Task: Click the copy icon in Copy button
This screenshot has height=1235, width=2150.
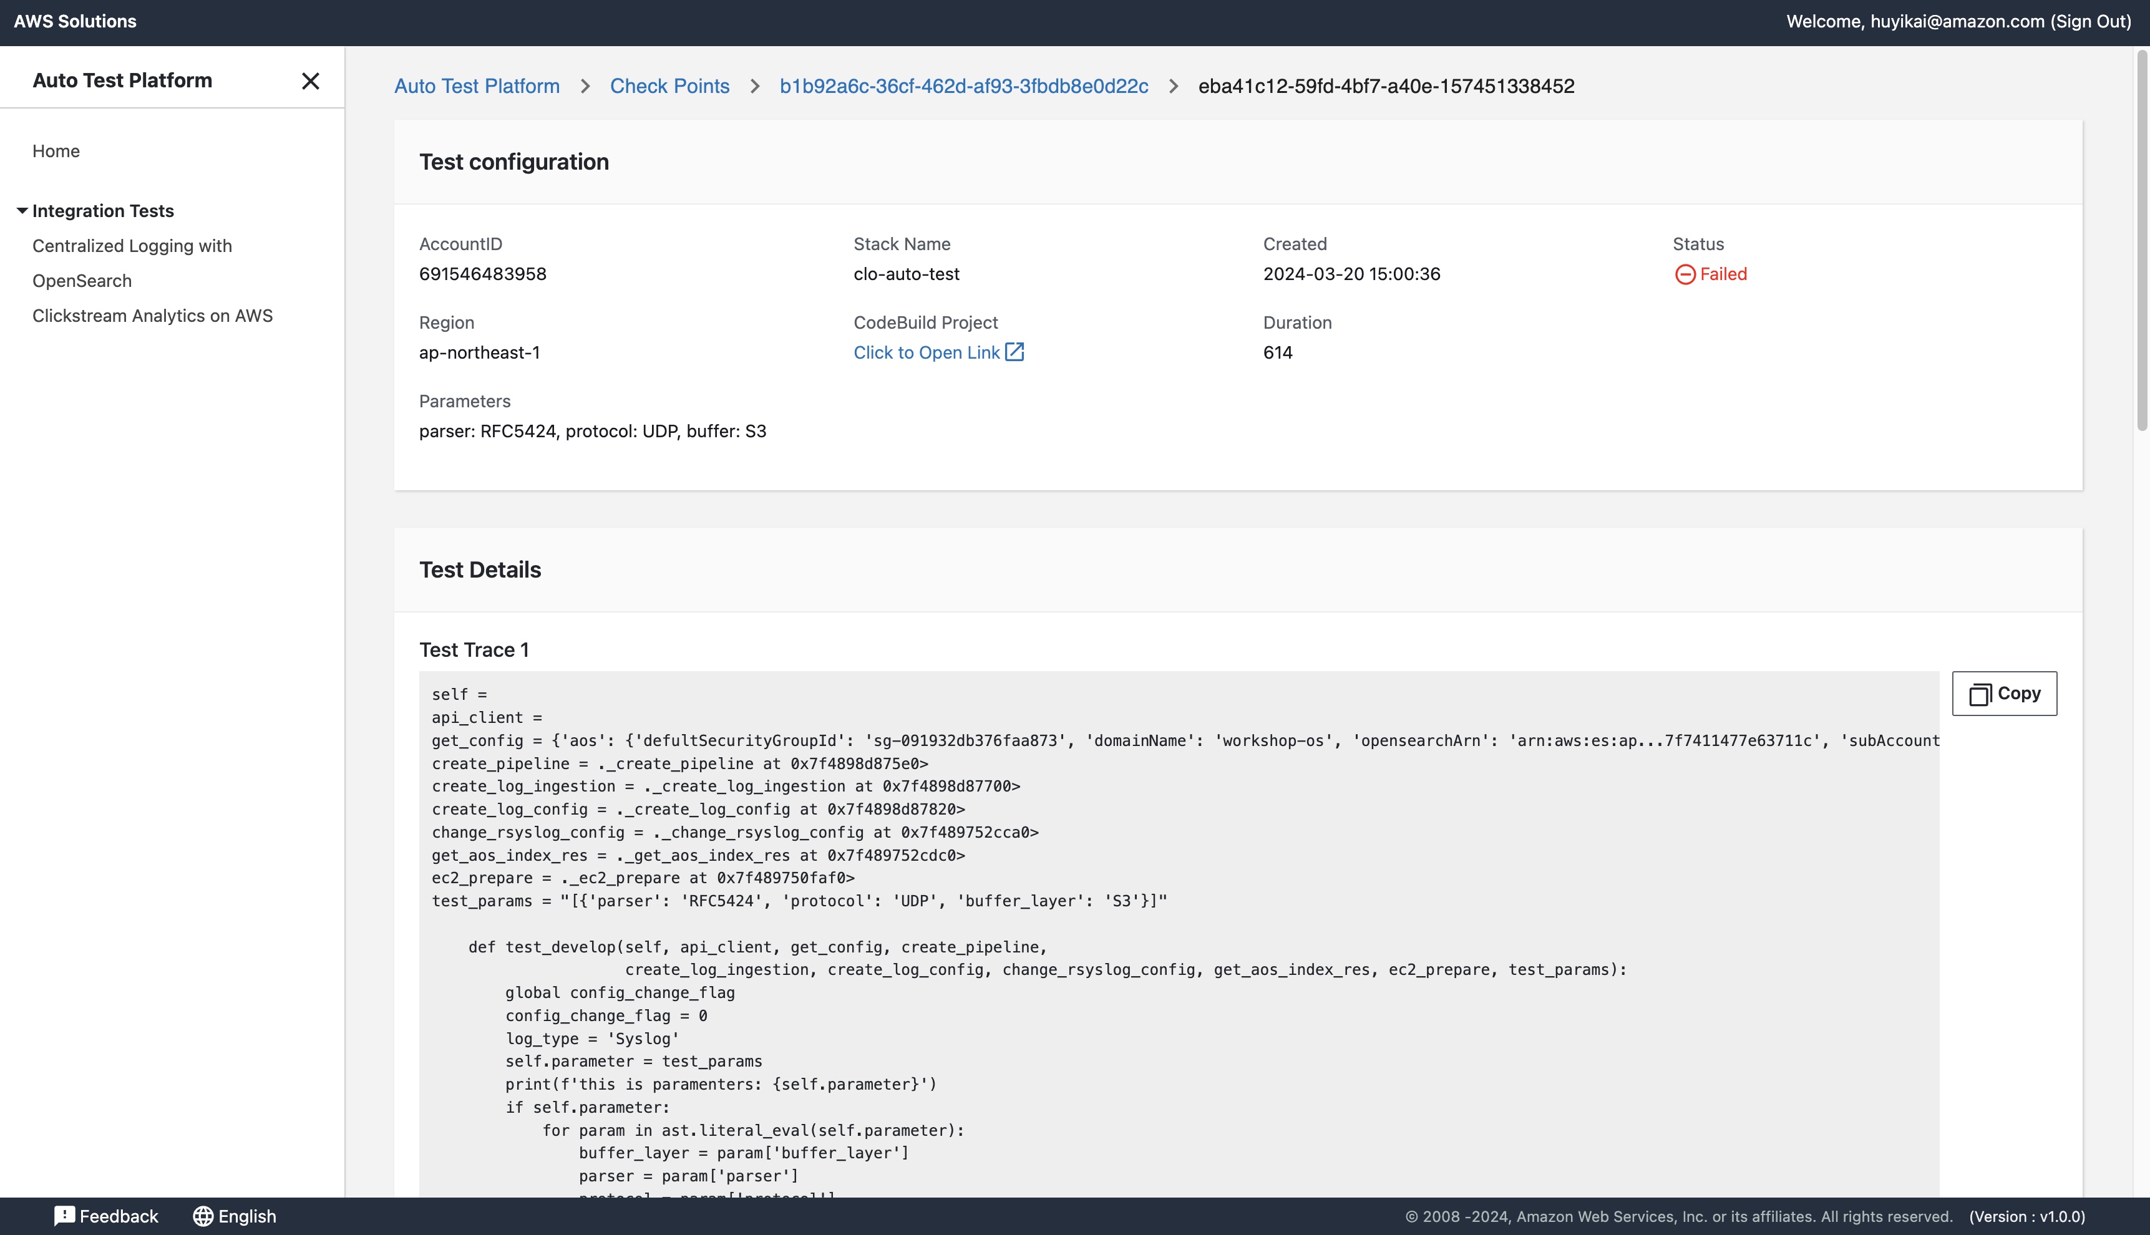Action: tap(1980, 694)
